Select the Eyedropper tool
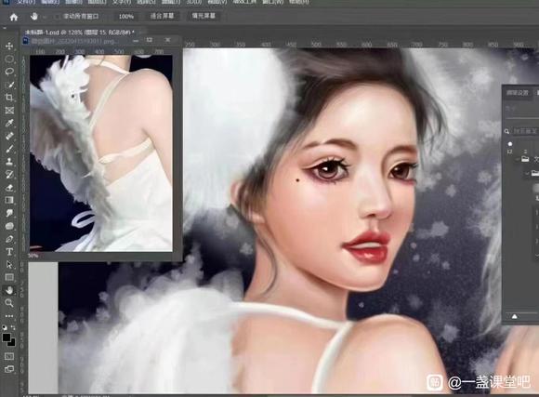The width and height of the screenshot is (539, 397). click(9, 123)
